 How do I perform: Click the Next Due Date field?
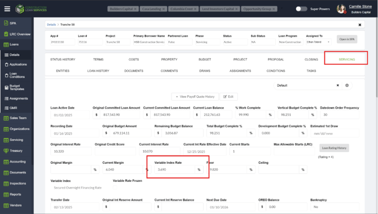(231, 207)
